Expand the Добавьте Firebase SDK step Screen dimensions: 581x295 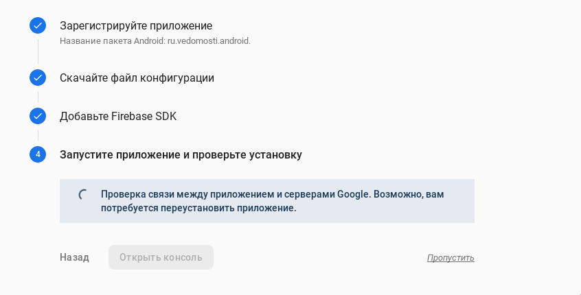[118, 116]
